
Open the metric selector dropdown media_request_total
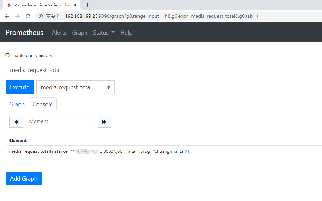click(x=75, y=87)
